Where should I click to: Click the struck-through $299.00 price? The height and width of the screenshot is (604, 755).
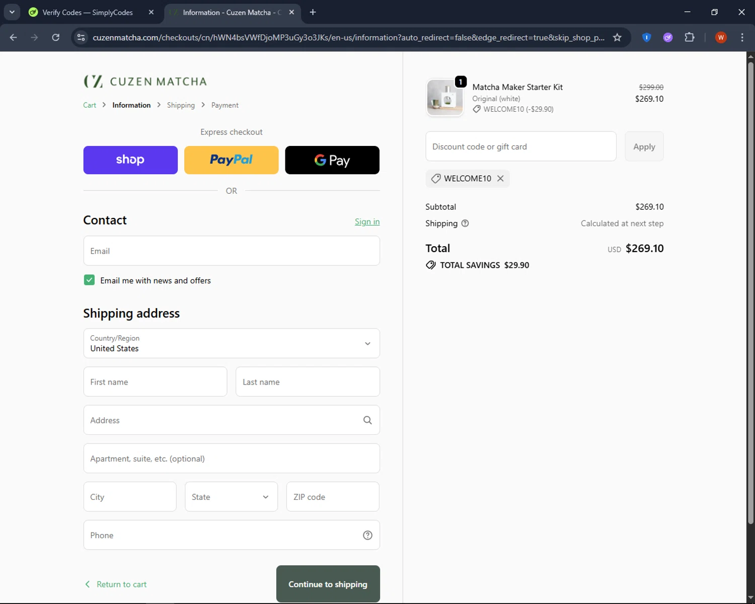[x=651, y=87]
